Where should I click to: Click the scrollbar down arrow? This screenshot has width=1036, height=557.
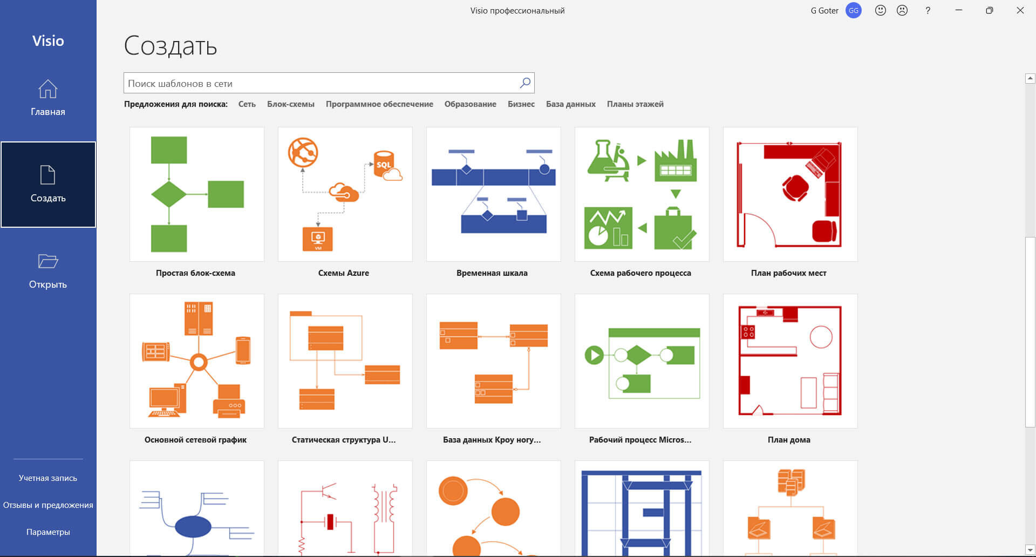point(1030,550)
